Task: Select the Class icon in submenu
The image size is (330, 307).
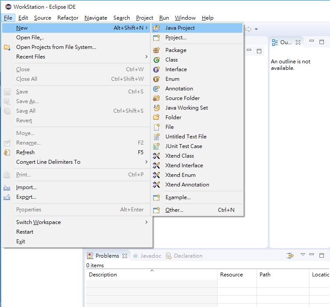Action: pyautogui.click(x=157, y=60)
